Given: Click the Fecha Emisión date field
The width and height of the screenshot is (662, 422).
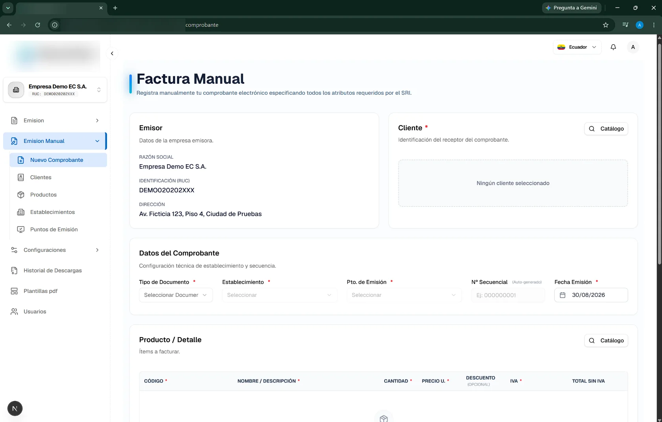Looking at the screenshot, I should point(591,295).
